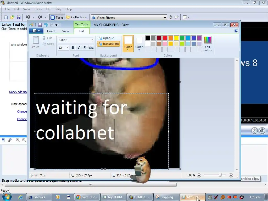Click Paint's vertical scrollbar down arrow
Screen dimensions: 268x201
coord(237,170)
